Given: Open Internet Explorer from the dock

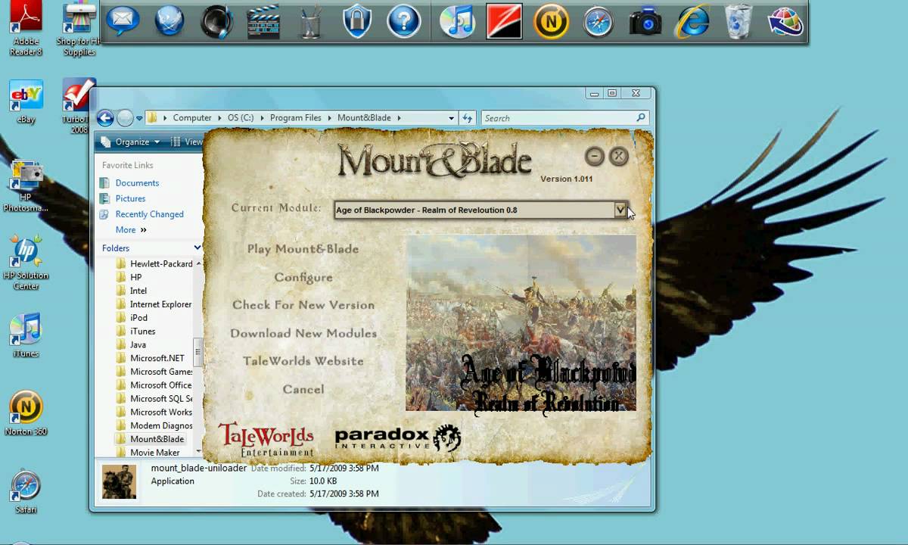Looking at the screenshot, I should point(692,21).
